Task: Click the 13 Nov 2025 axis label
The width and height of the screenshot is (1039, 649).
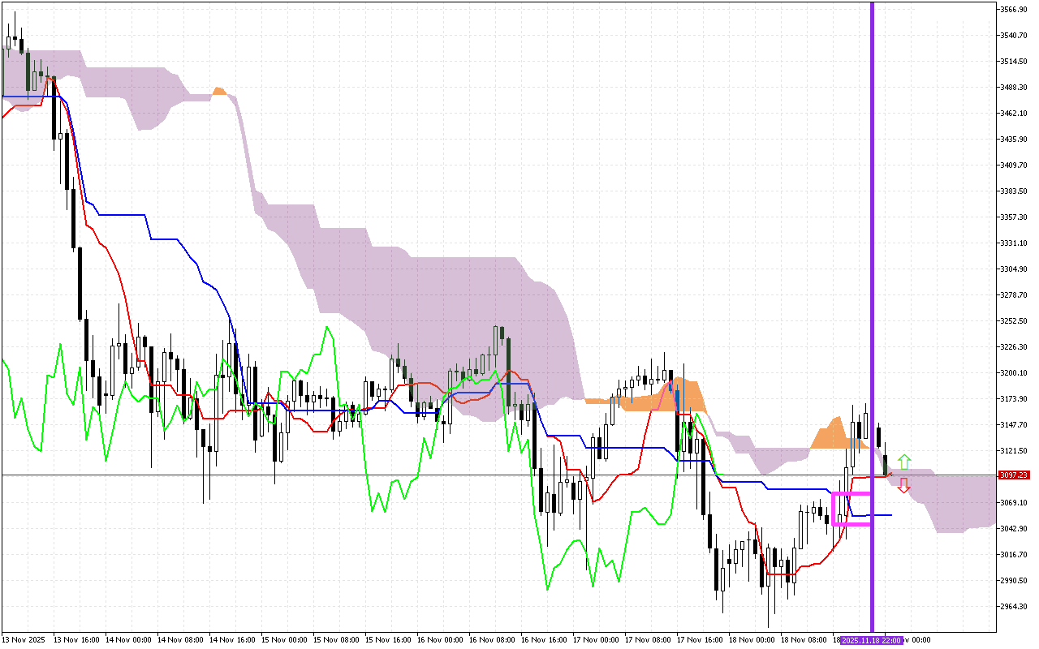Action: (x=23, y=639)
